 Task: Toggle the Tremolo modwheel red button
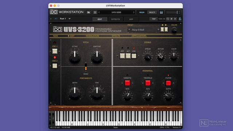148,83
